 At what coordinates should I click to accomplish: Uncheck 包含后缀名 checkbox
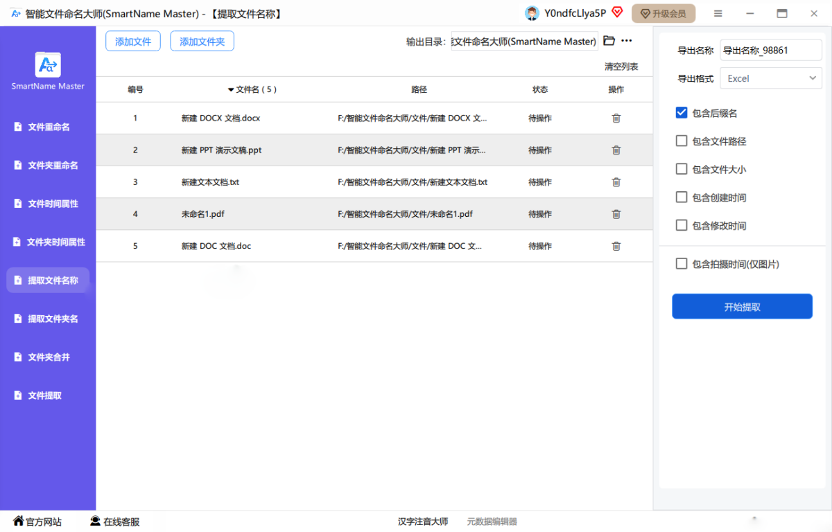pyautogui.click(x=681, y=113)
